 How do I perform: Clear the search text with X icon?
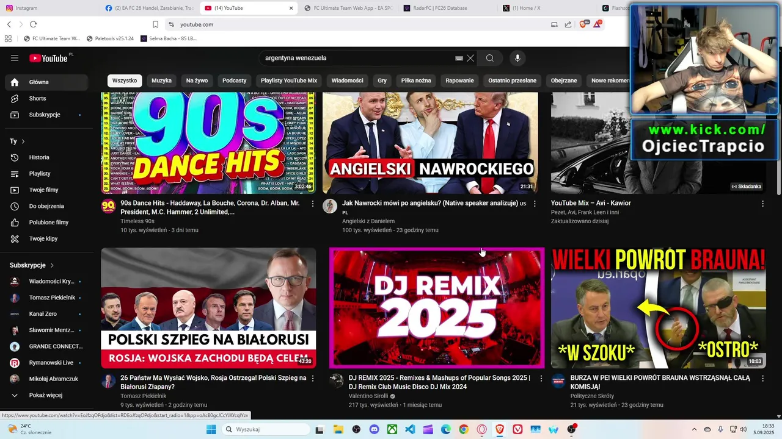coord(470,58)
